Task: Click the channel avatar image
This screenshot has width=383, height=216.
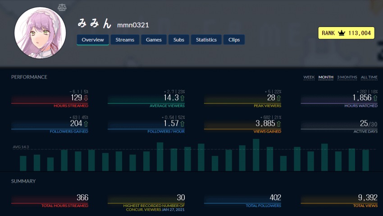Action: [x=40, y=33]
